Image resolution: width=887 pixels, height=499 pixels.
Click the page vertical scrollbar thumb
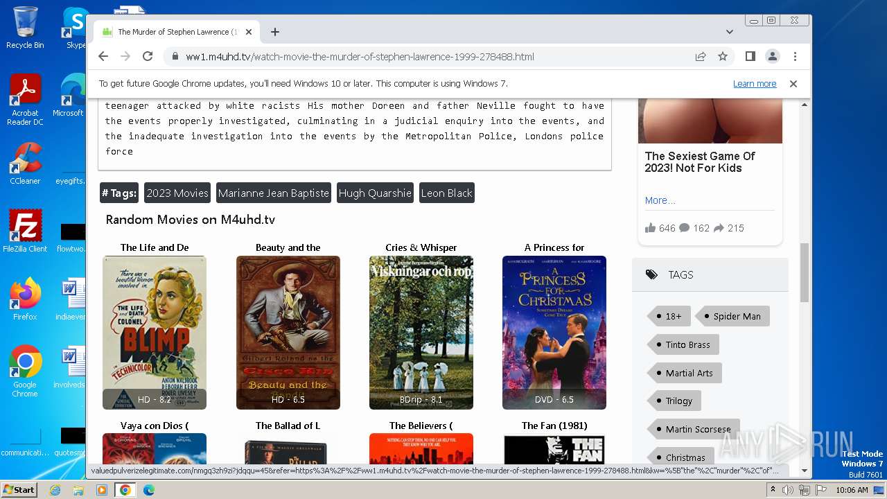(x=805, y=272)
